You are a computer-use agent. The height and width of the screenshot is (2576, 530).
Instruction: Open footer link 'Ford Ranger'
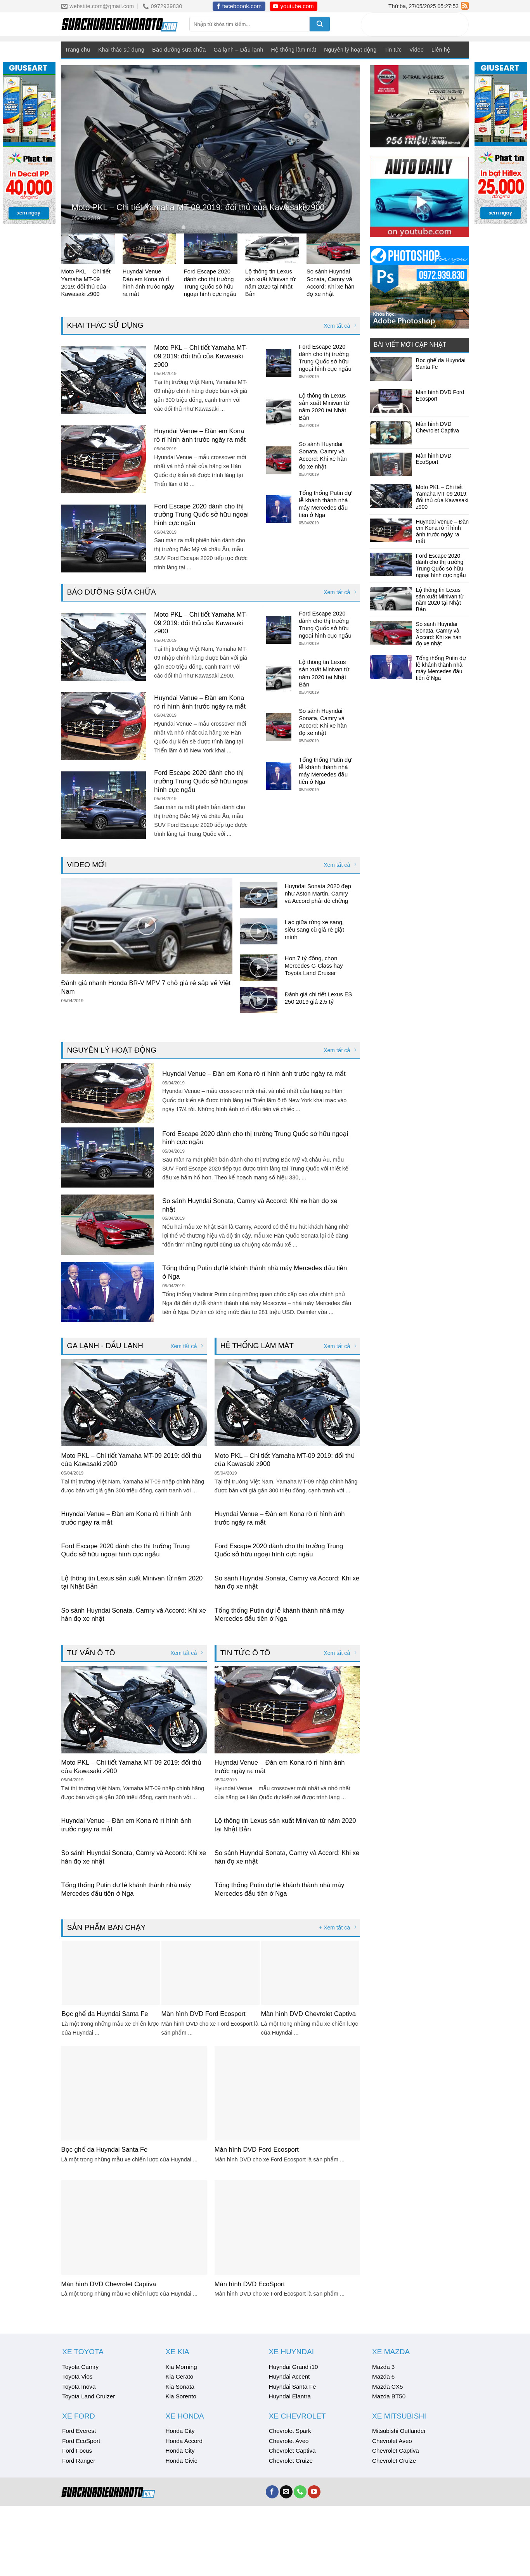tap(79, 2460)
